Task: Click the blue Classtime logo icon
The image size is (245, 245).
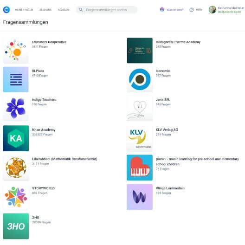Action: (x=6, y=10)
